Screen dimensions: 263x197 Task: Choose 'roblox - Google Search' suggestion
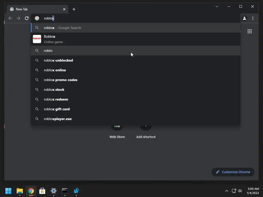pos(136,28)
